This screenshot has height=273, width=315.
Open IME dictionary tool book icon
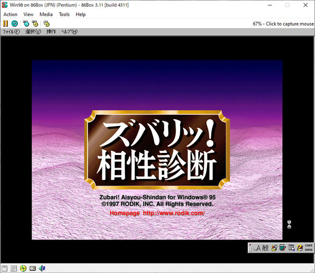[x=283, y=248]
